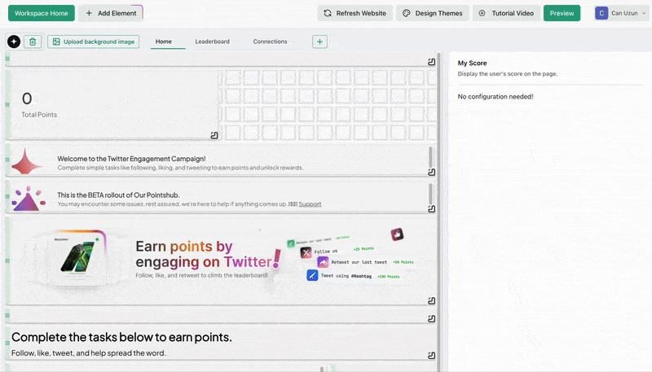Switch to the Connections tab
This screenshot has width=652, height=372.
(x=270, y=42)
